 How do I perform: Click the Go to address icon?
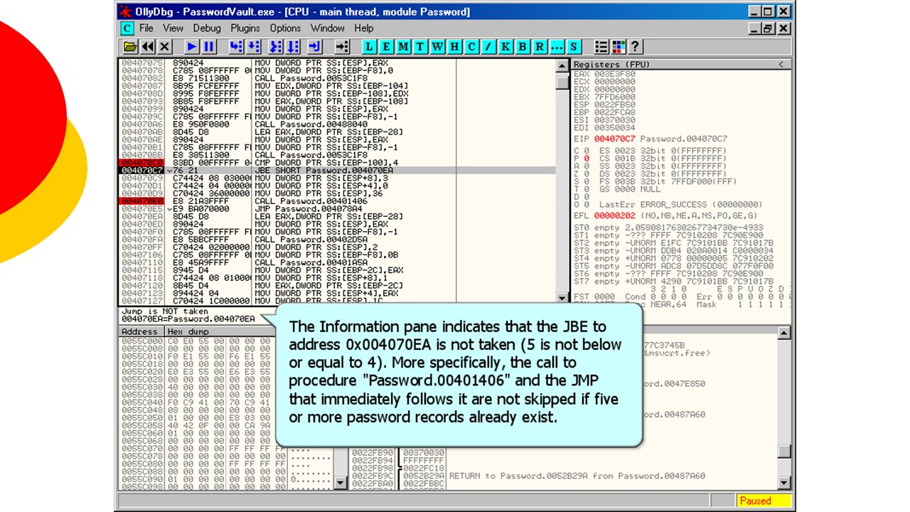(x=343, y=47)
